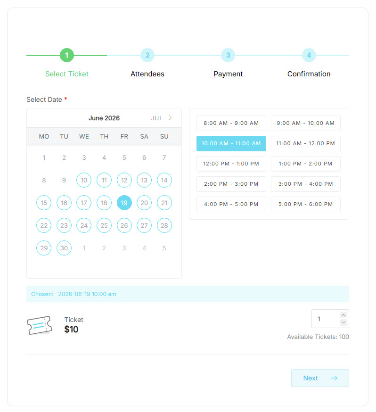Increase ticket quantity with up arrow
This screenshot has height=412, width=376.
click(x=343, y=315)
